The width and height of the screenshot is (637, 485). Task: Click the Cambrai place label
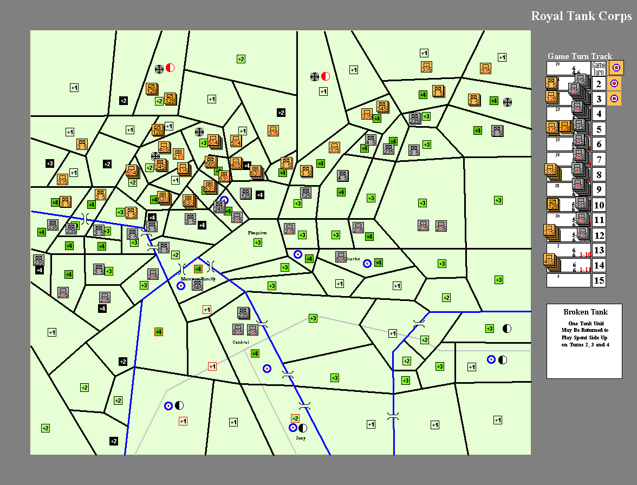pyautogui.click(x=240, y=342)
